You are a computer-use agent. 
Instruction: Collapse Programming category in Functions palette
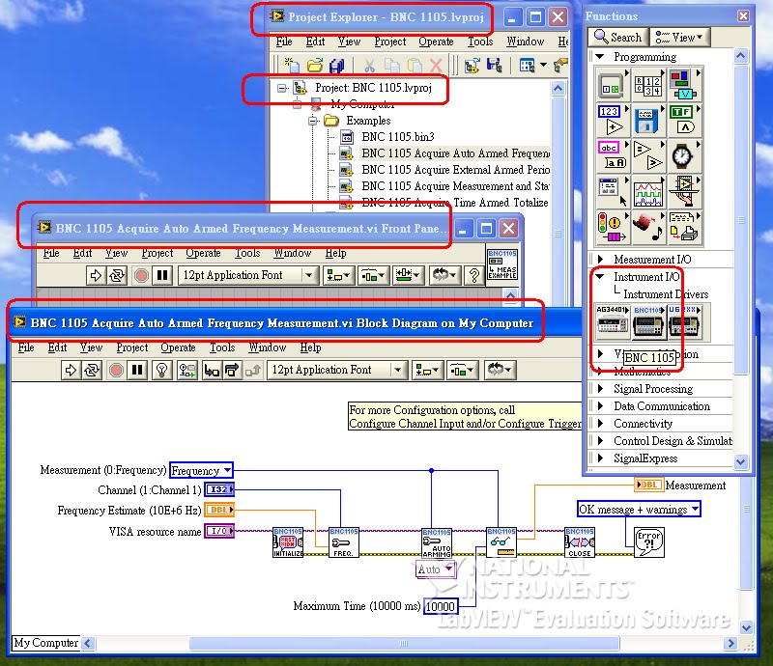600,57
